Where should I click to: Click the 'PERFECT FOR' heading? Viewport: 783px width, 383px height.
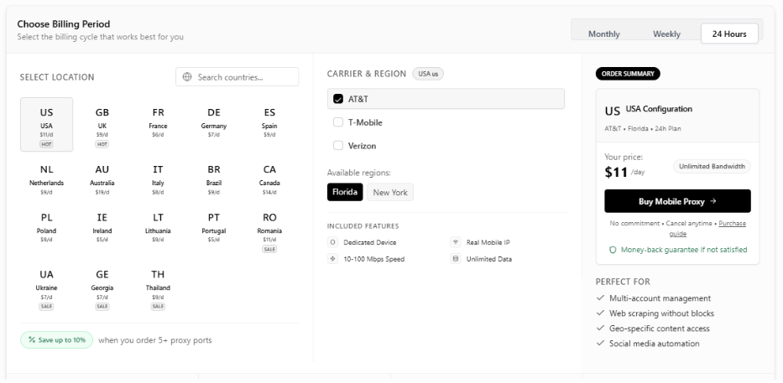(x=623, y=282)
